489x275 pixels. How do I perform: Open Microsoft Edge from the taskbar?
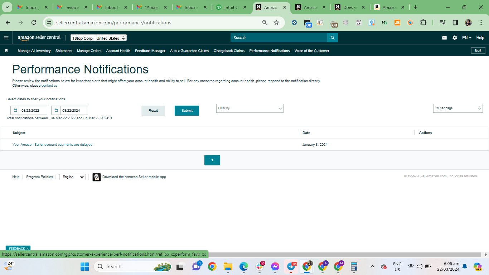click(x=244, y=266)
